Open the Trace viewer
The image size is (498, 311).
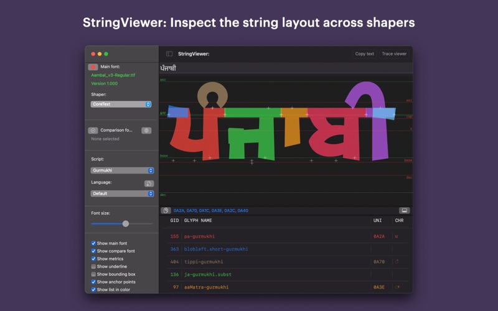(394, 54)
